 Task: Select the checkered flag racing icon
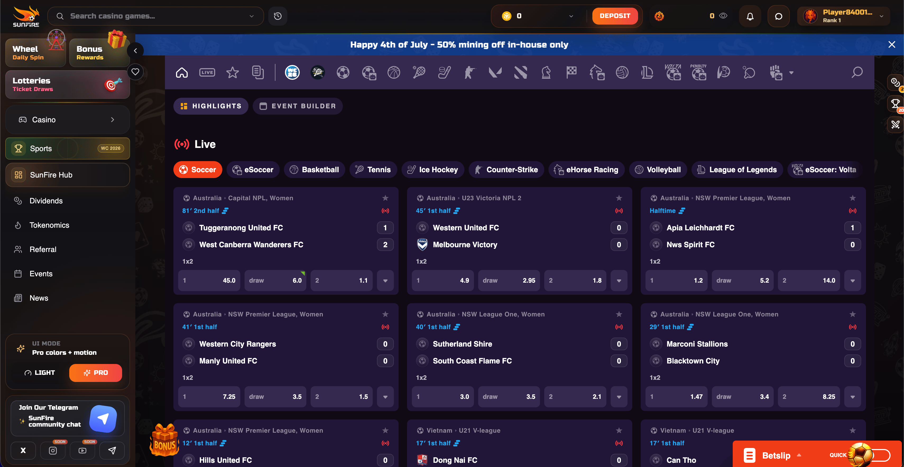pos(571,73)
